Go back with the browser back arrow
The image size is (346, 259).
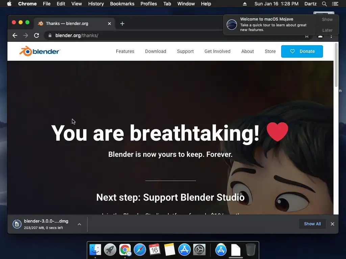coord(15,35)
